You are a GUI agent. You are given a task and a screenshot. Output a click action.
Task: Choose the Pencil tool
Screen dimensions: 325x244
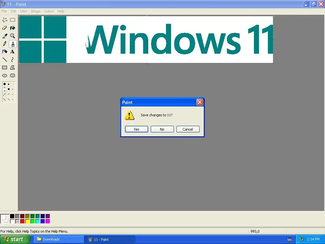[4, 44]
